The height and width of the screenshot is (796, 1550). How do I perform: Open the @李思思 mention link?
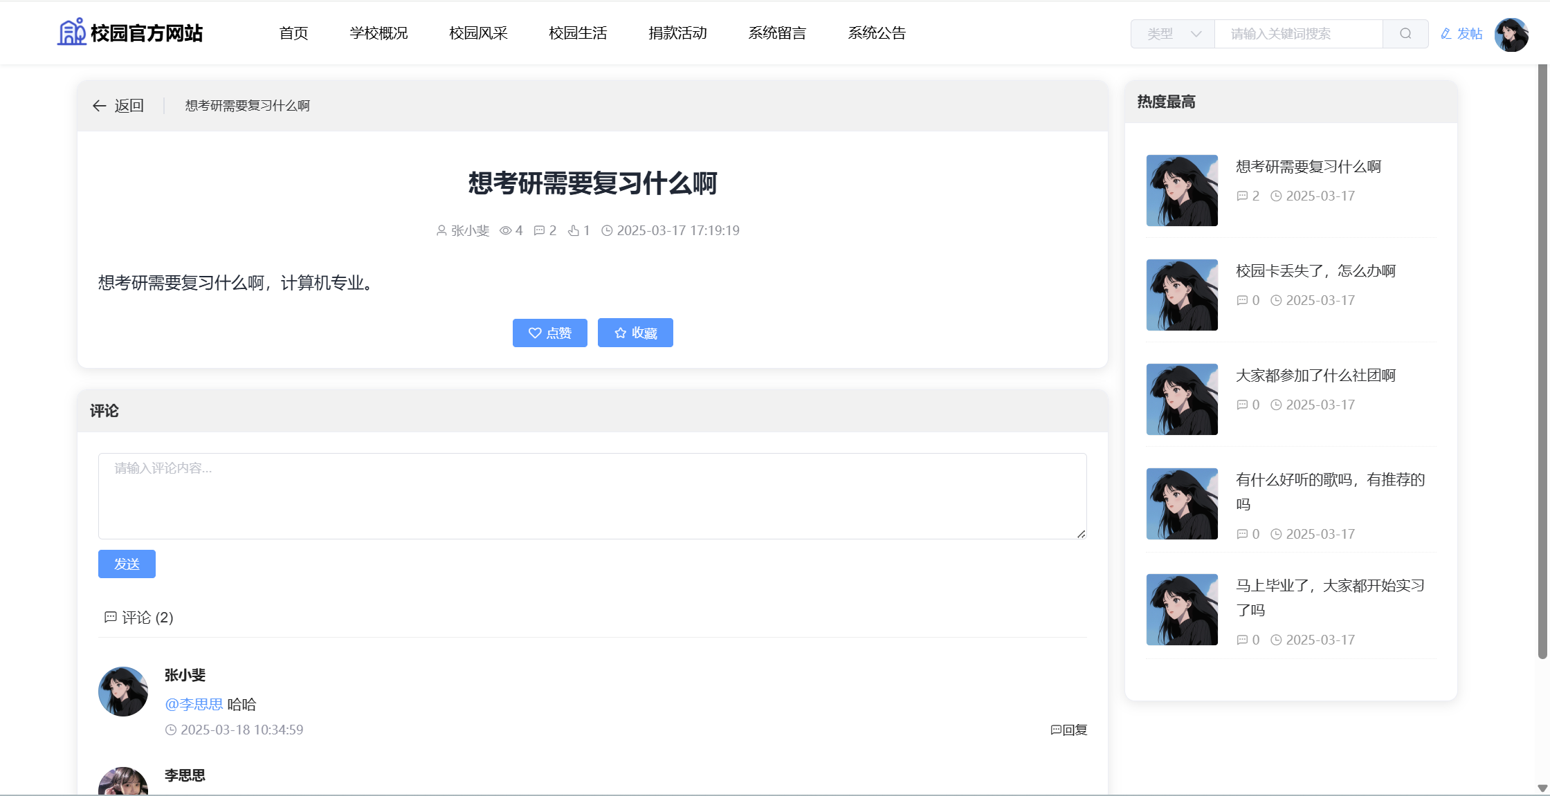point(194,704)
